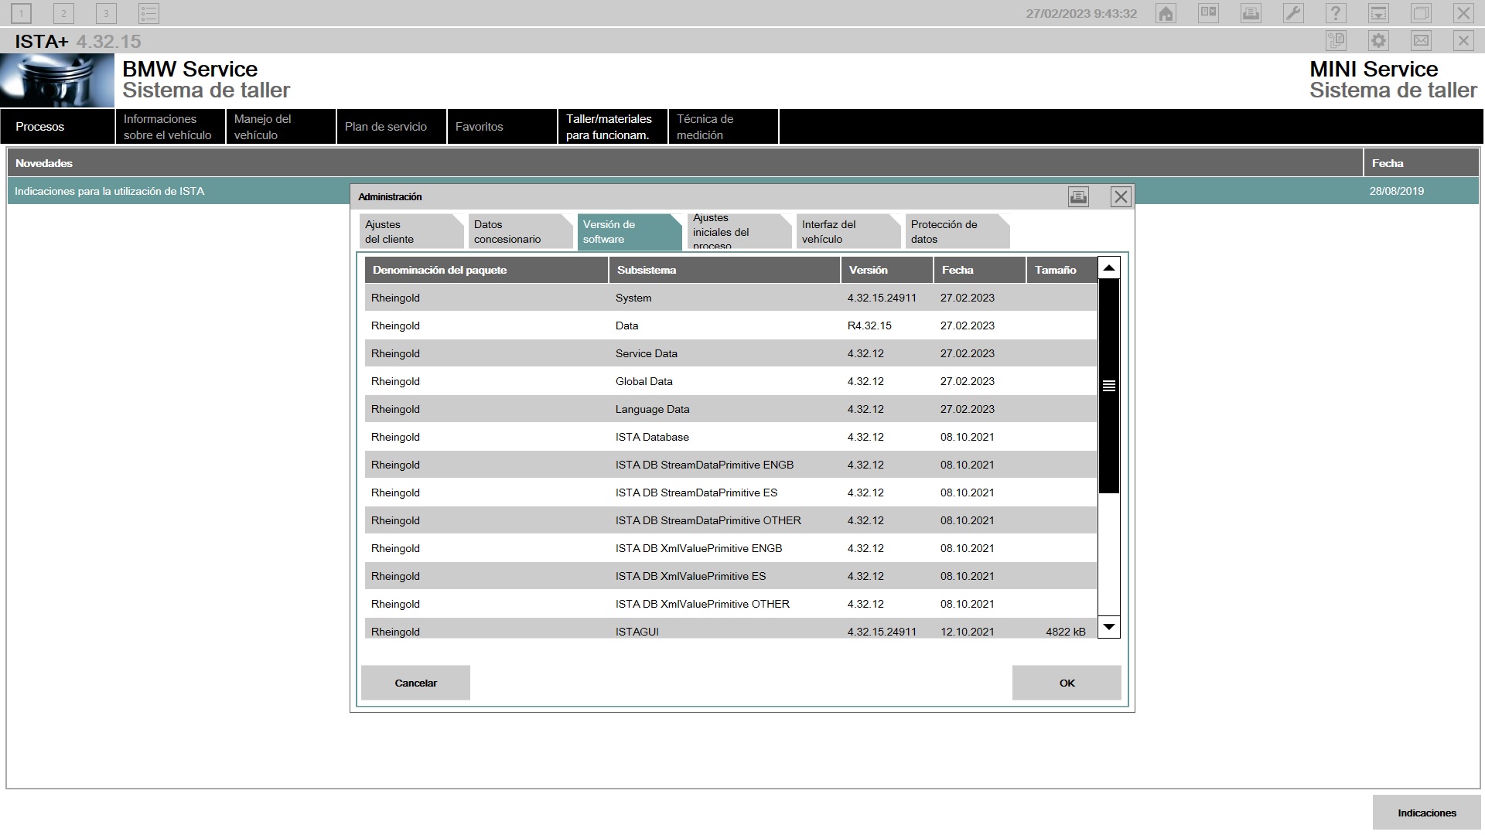Image resolution: width=1485 pixels, height=835 pixels.
Task: Select the ISTAGUI row
Action: pyautogui.click(x=731, y=629)
